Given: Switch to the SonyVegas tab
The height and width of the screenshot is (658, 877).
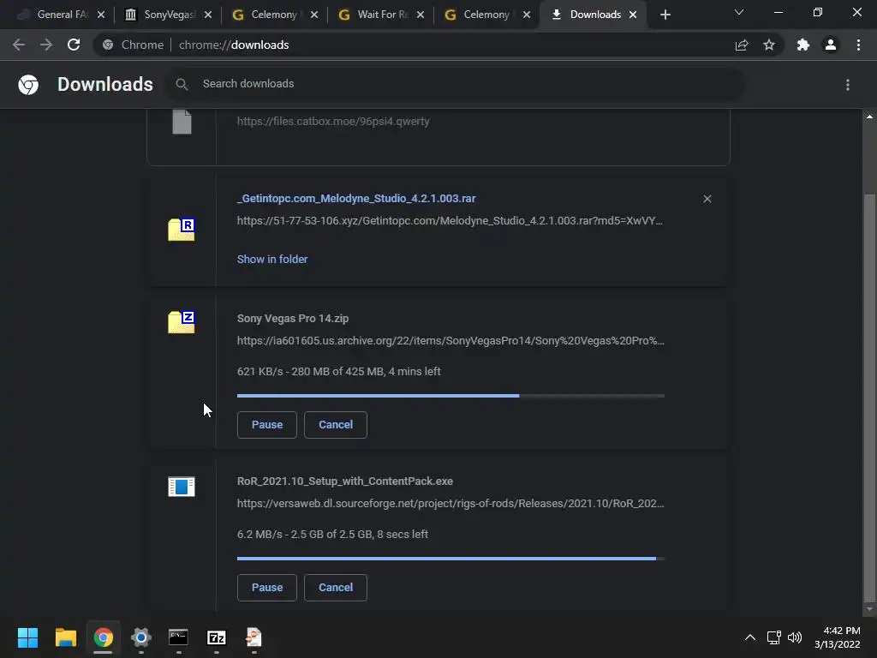Looking at the screenshot, I should tap(167, 15).
